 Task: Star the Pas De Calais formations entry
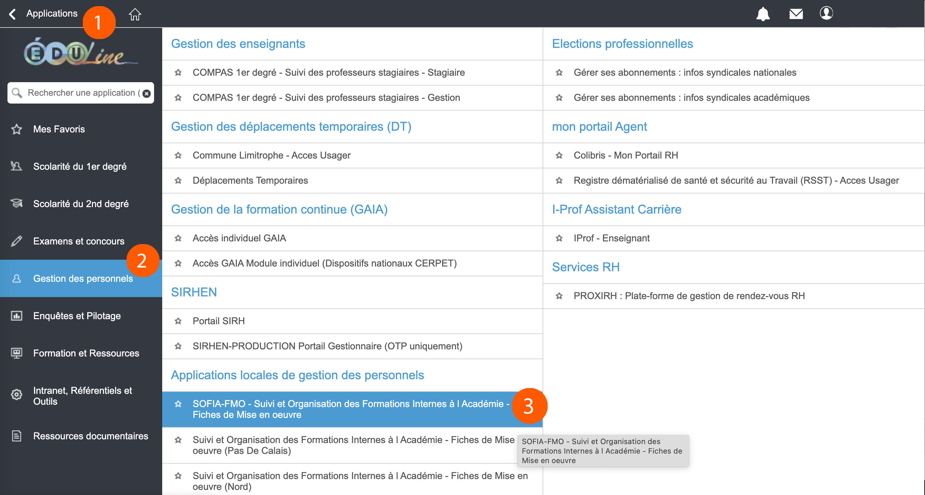[x=178, y=440]
